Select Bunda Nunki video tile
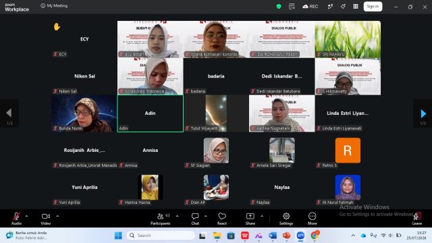 tap(84, 113)
